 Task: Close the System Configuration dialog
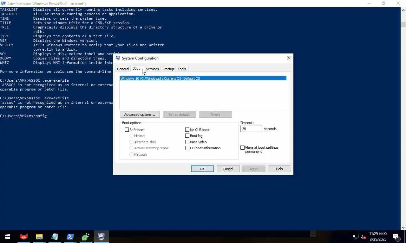(x=288, y=58)
